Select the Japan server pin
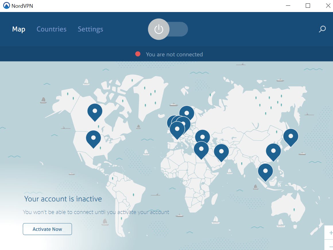 click(x=291, y=138)
